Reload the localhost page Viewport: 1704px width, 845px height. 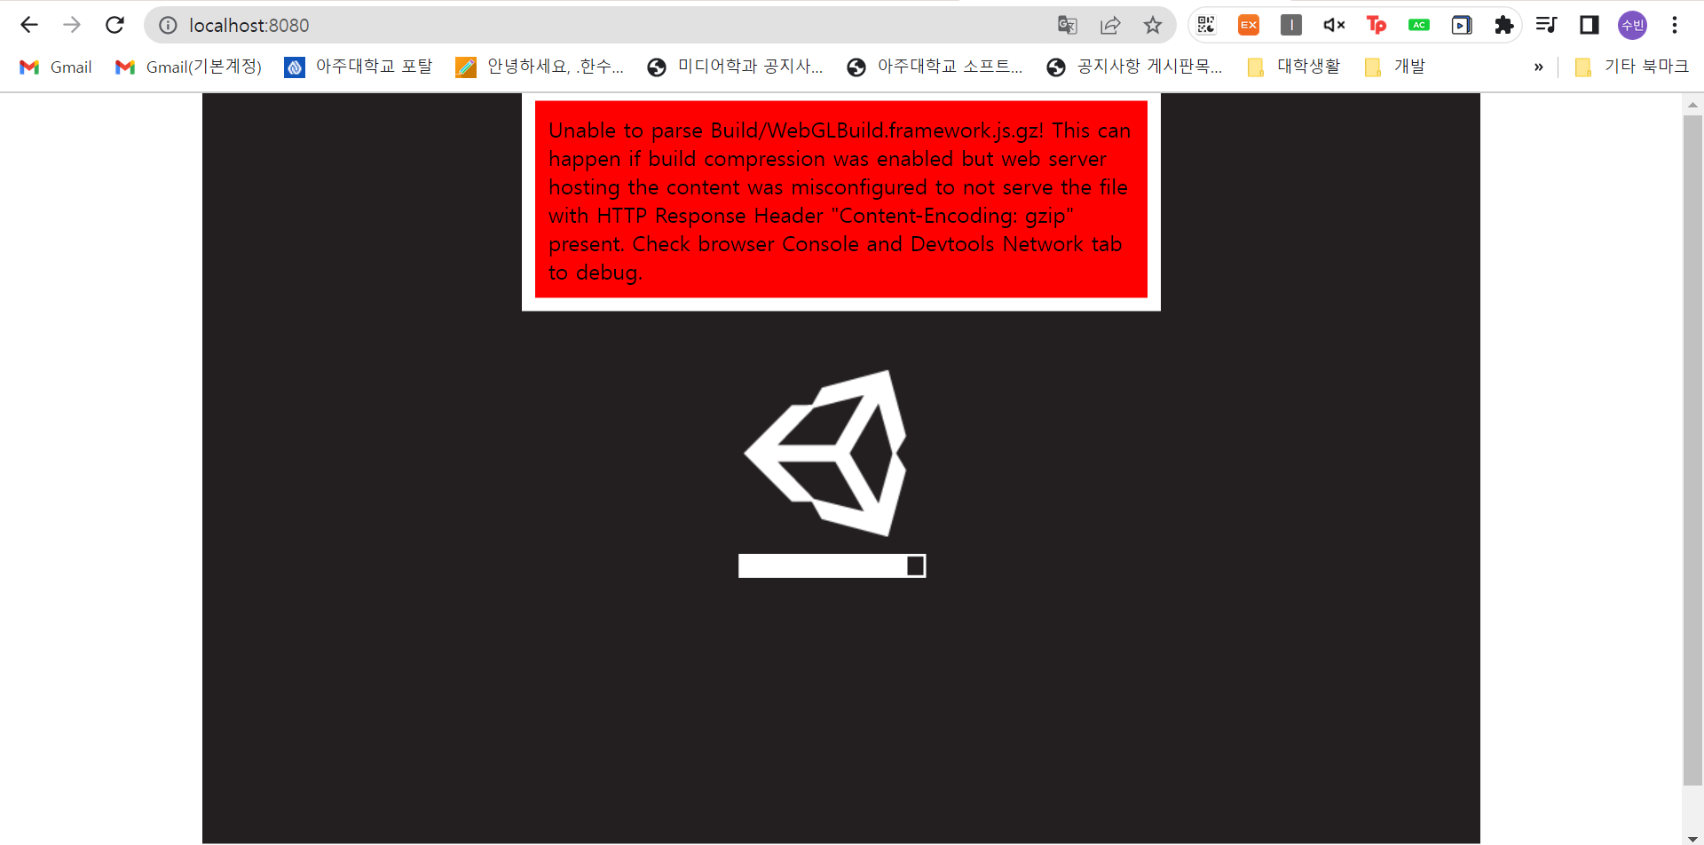[114, 25]
